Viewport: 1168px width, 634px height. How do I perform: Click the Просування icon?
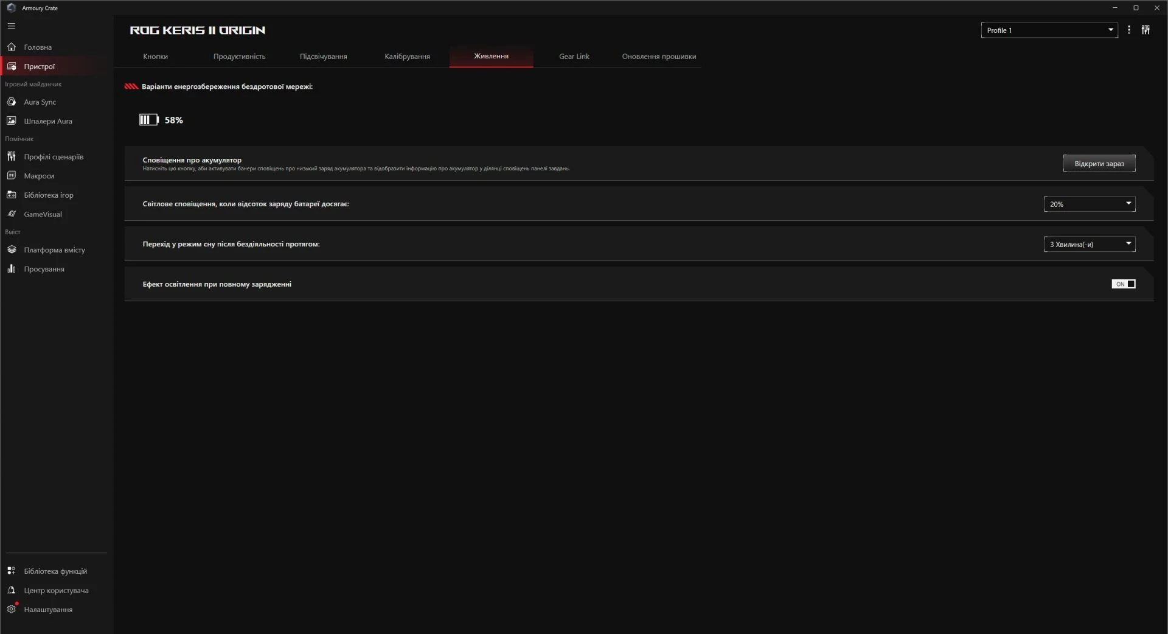11,269
